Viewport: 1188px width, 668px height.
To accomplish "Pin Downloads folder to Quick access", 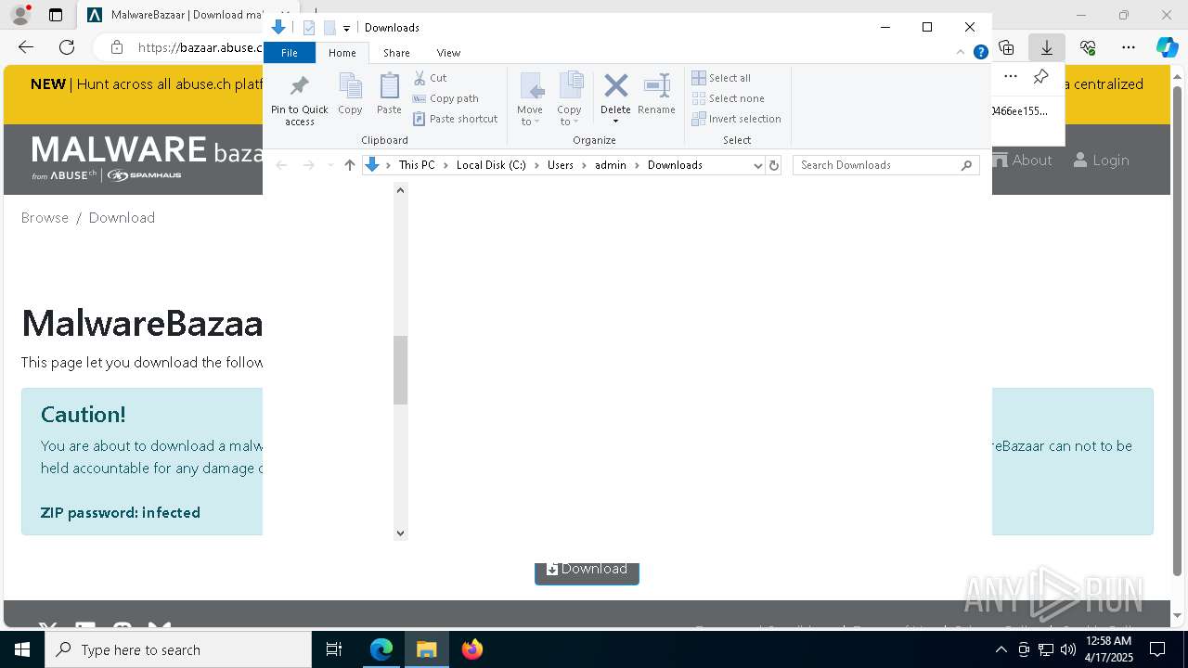I will [299, 100].
